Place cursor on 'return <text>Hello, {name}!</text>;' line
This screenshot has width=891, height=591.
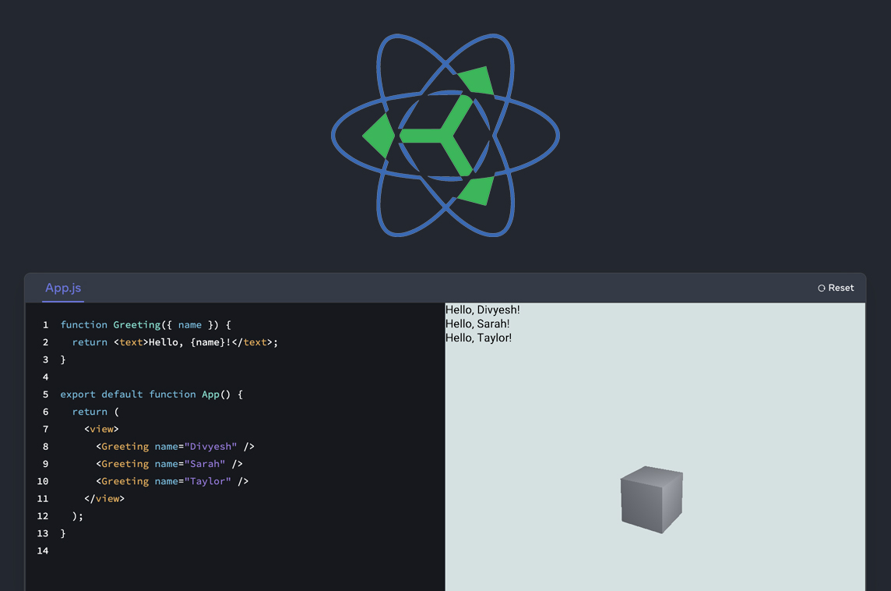tap(175, 342)
